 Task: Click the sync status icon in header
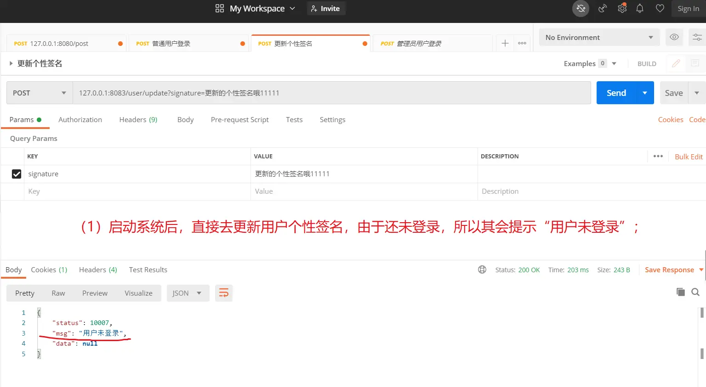pos(581,9)
